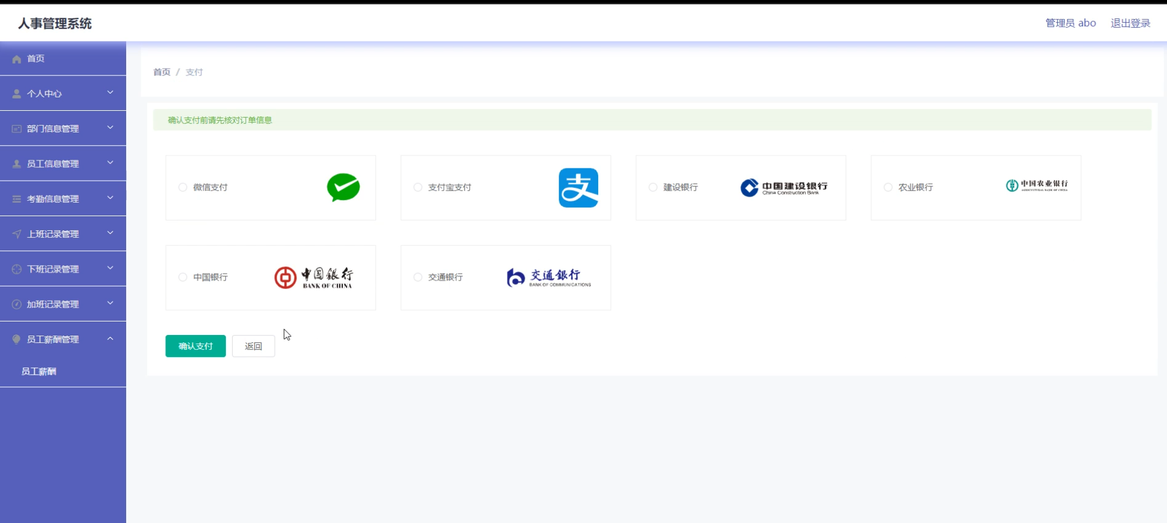
Task: Expand the 加班记录管理 chevron
Action: click(110, 303)
